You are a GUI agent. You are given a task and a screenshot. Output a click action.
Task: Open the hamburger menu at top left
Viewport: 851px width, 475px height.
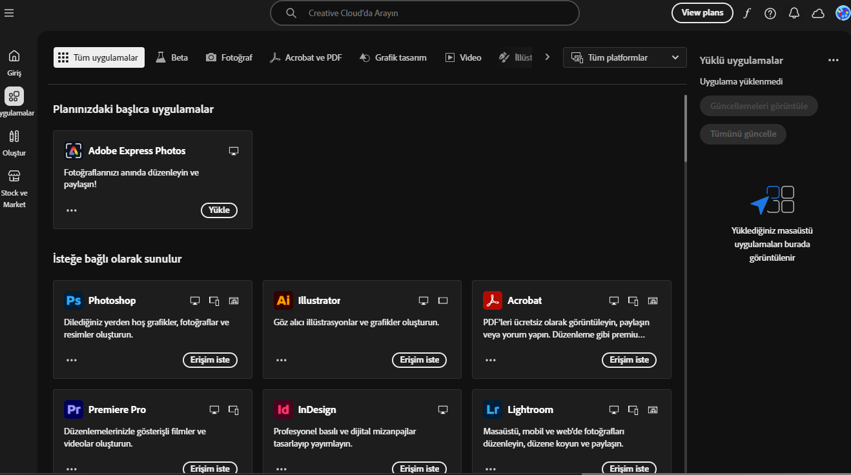8,13
